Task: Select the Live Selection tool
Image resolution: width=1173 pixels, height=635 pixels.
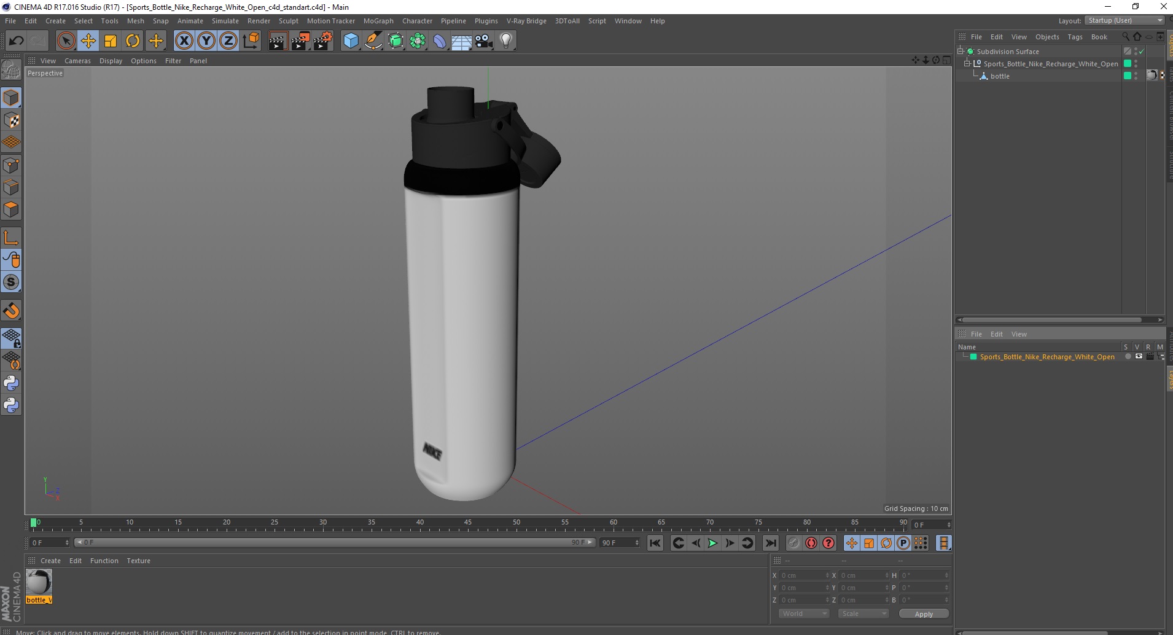Action: click(x=66, y=41)
